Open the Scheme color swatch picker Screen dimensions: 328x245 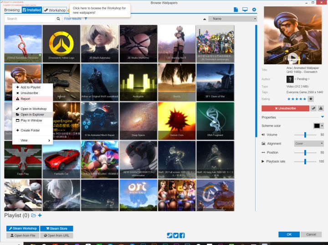[318, 125]
